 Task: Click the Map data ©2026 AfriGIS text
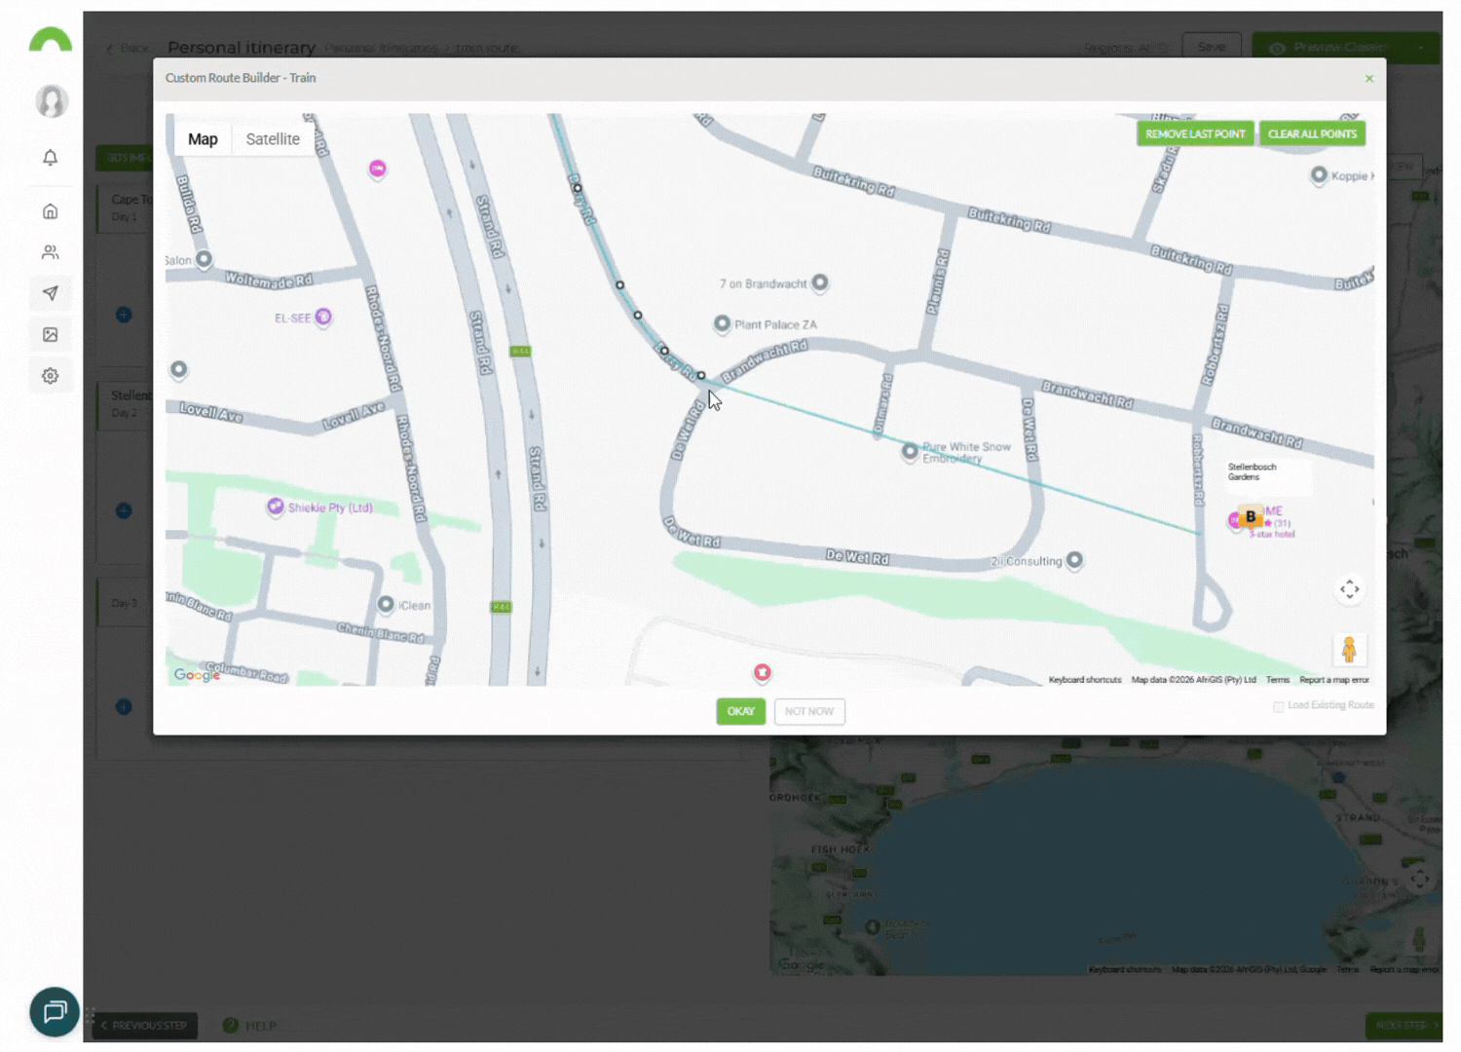(1193, 680)
